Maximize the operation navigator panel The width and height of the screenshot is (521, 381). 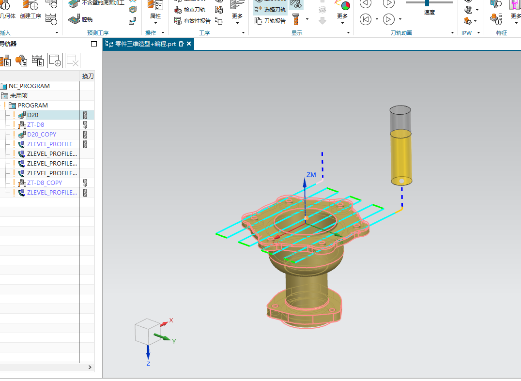click(x=94, y=44)
